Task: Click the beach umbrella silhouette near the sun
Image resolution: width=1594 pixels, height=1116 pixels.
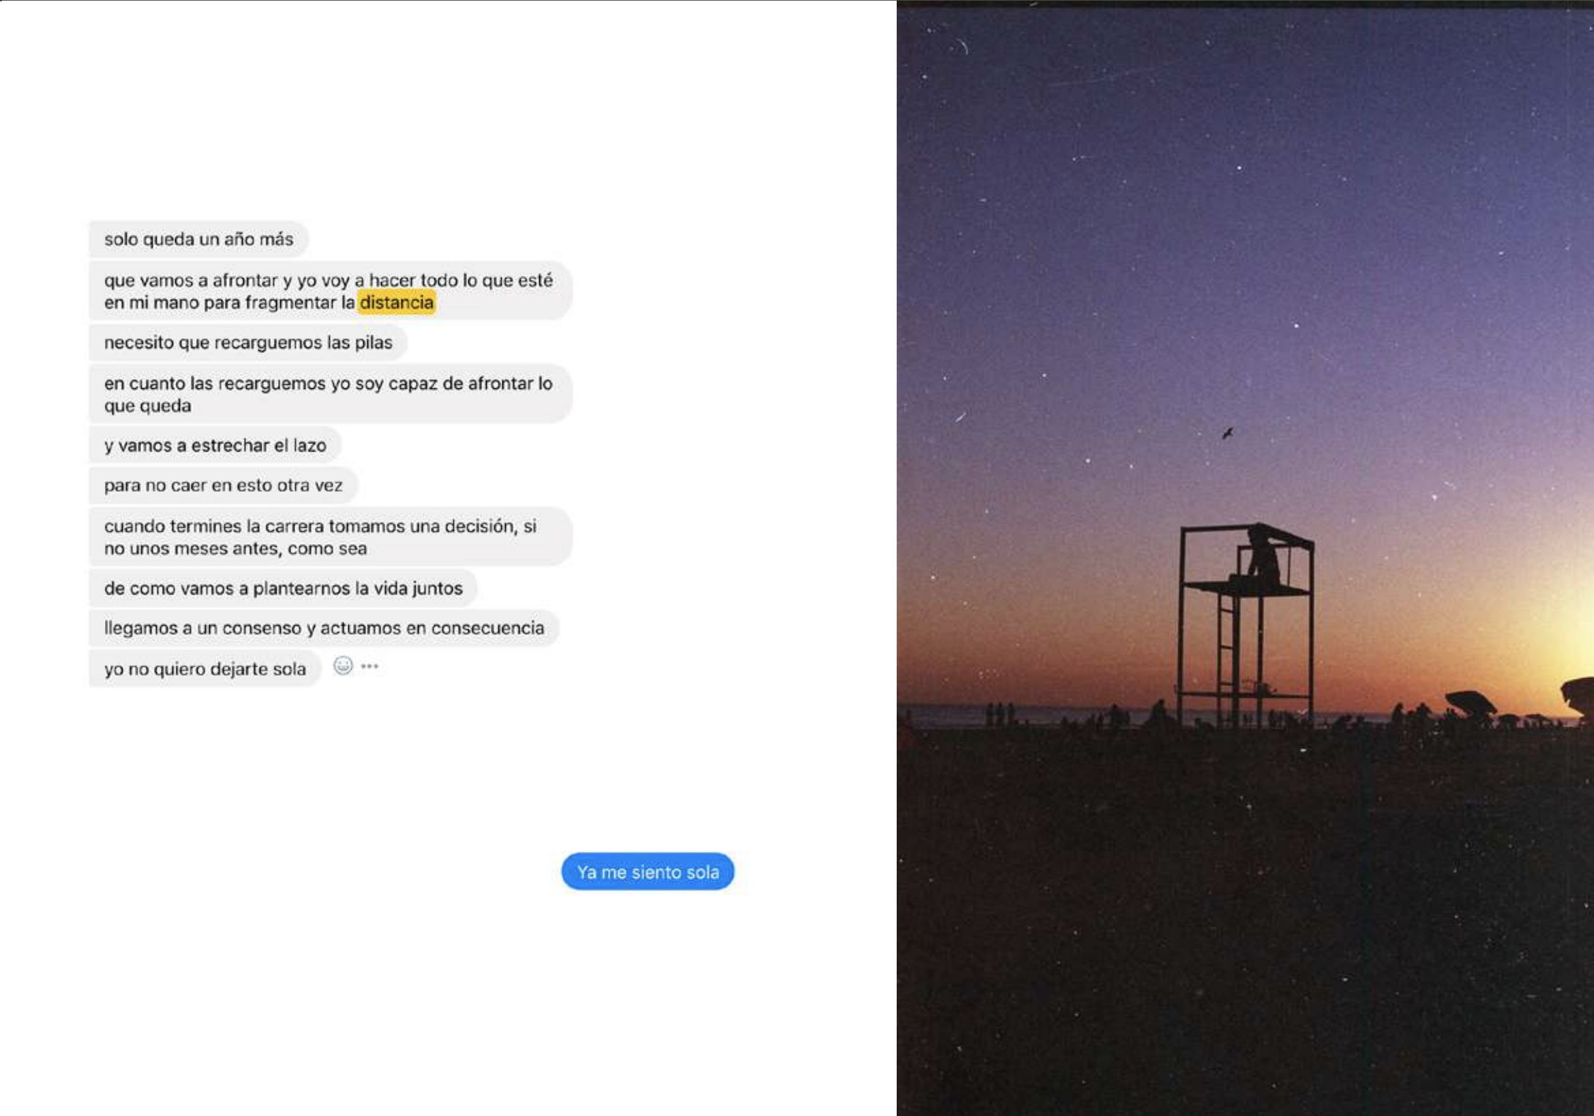Action: pyautogui.click(x=1471, y=702)
